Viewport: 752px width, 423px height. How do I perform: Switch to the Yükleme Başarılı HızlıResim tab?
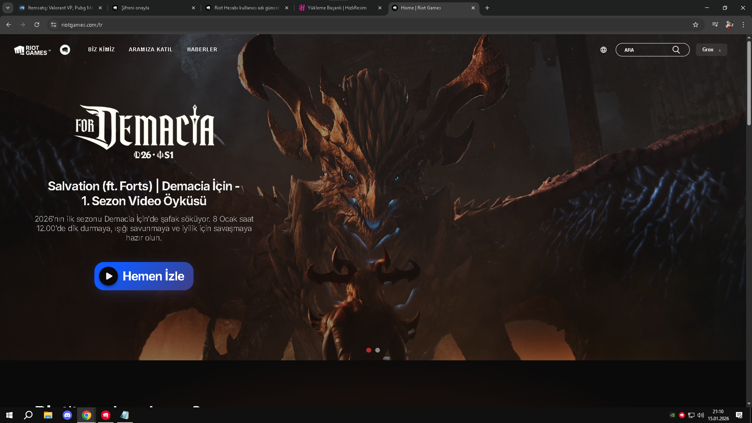coord(340,8)
